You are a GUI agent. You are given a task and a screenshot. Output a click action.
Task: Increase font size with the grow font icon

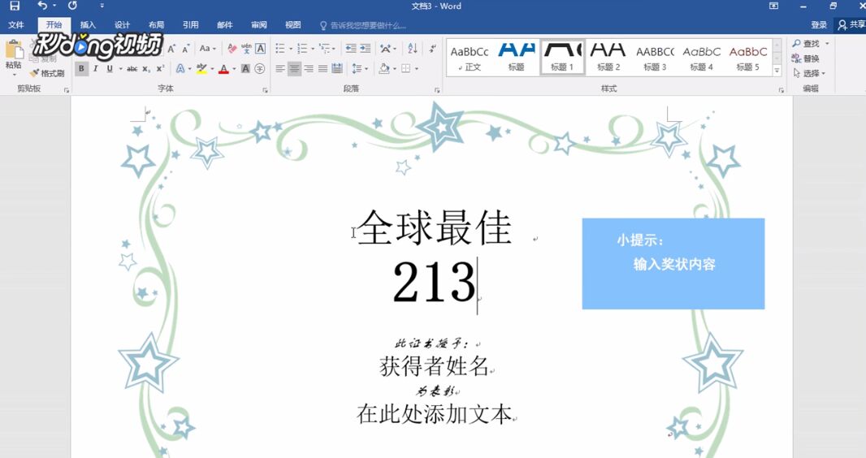[x=171, y=49]
